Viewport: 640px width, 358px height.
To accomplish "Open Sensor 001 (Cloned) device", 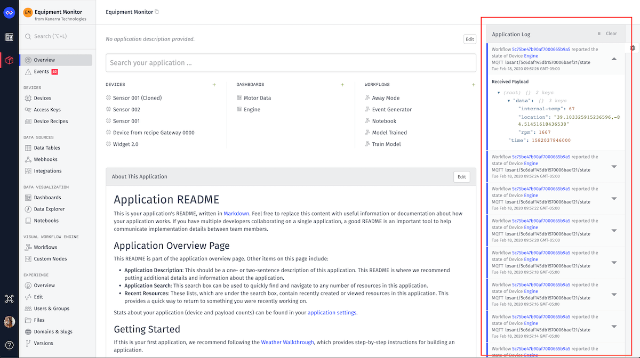I will (x=137, y=98).
